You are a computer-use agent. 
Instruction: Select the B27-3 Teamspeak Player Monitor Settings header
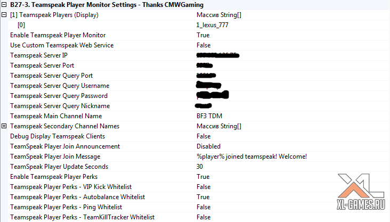pos(107,5)
